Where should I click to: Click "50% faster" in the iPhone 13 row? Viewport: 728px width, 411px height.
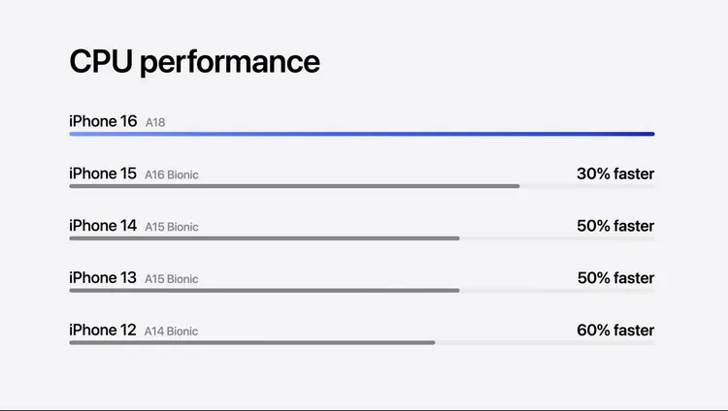tap(615, 278)
